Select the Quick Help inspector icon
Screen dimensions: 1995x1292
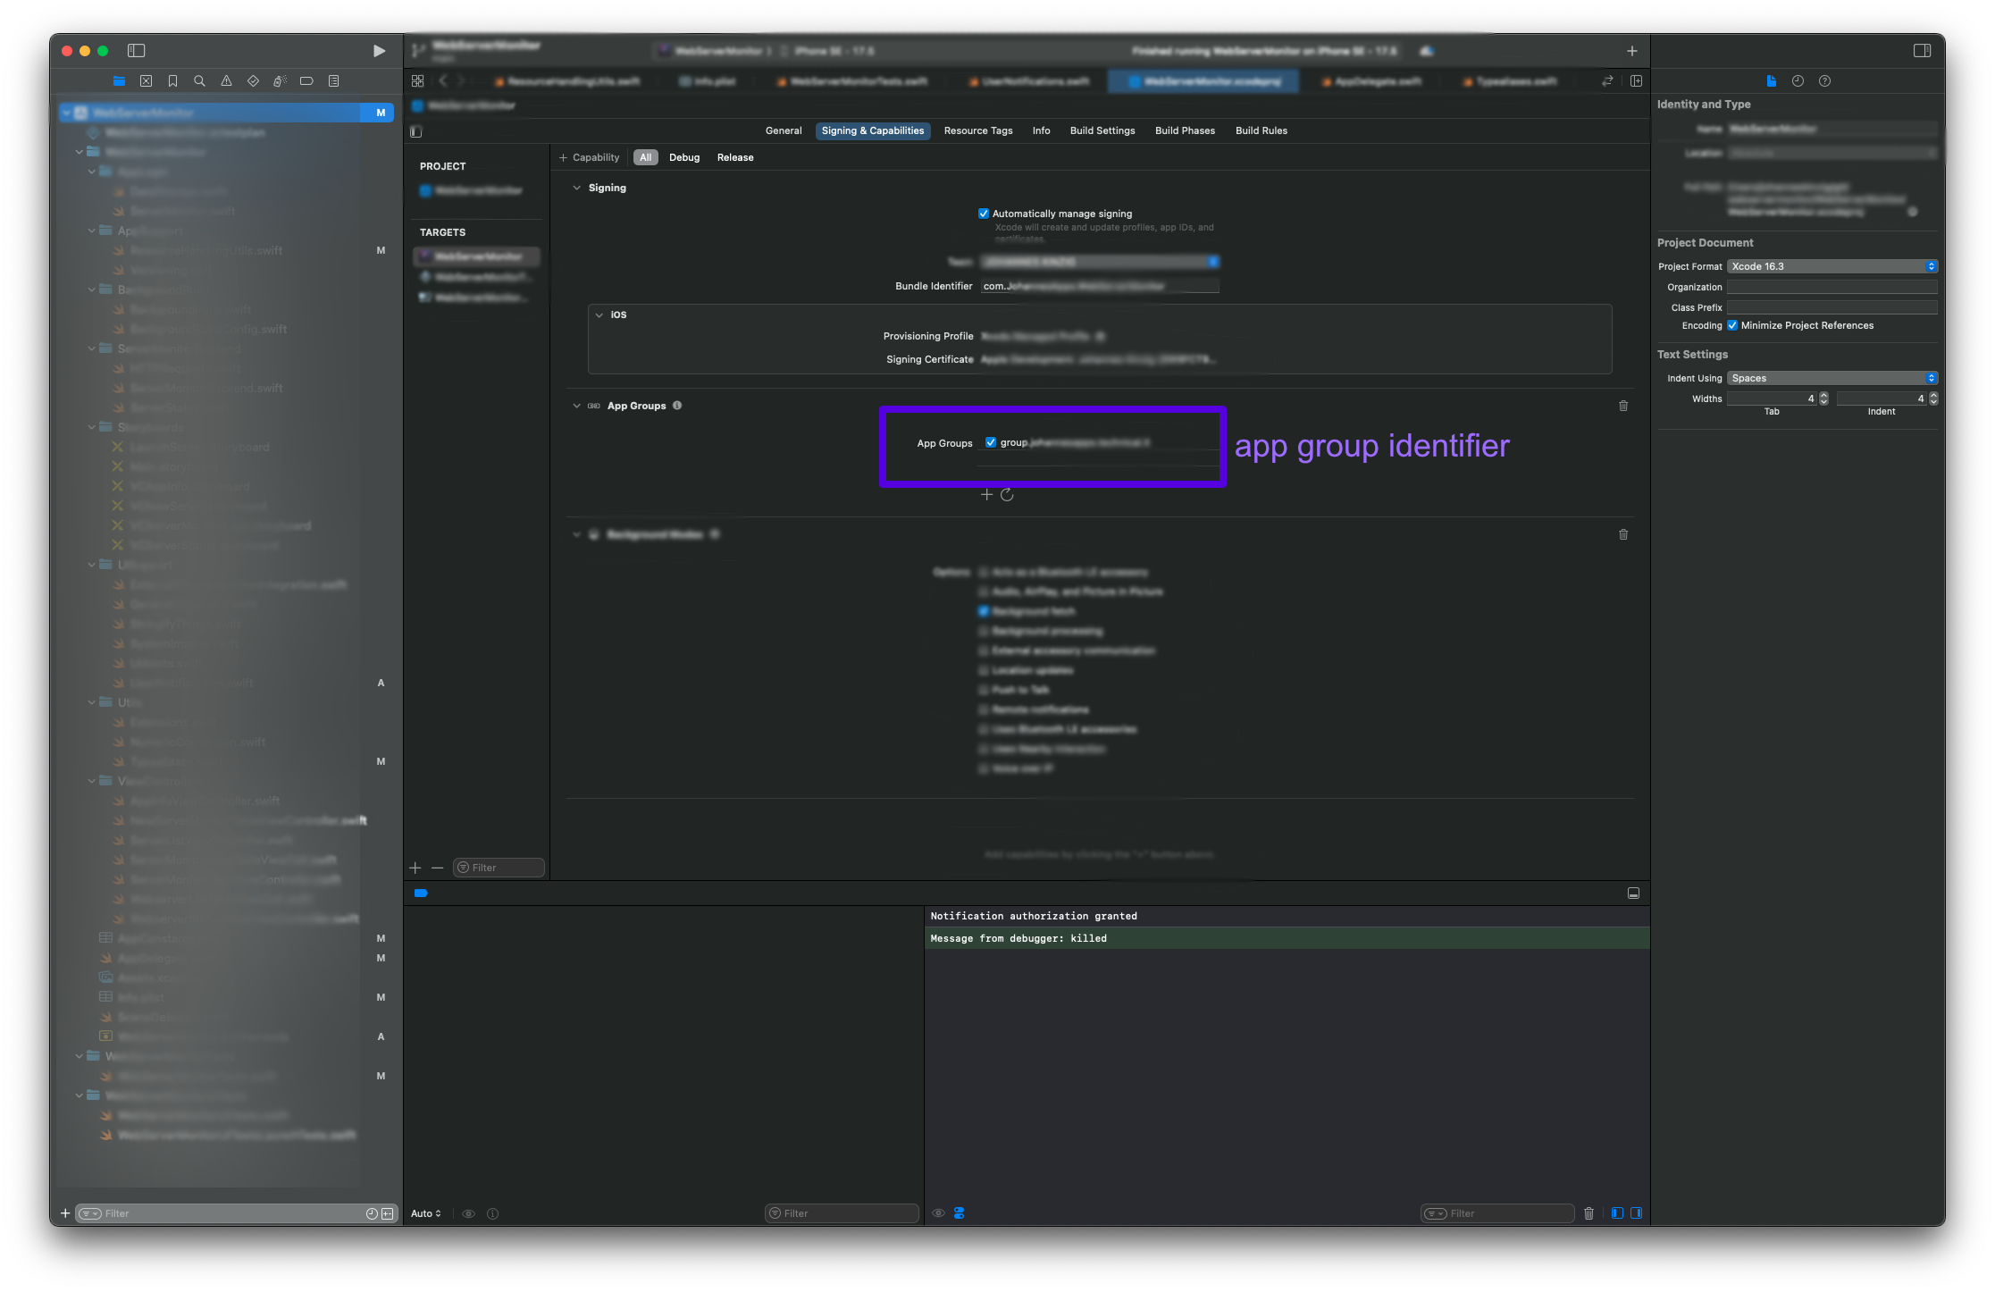tap(1824, 81)
